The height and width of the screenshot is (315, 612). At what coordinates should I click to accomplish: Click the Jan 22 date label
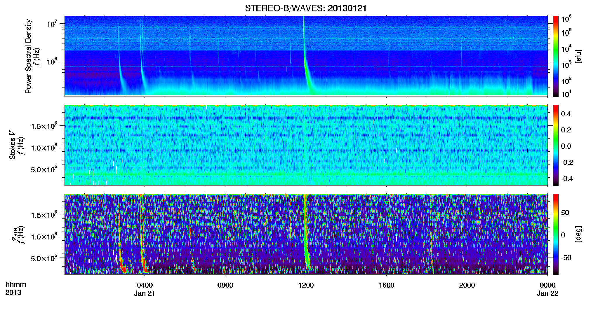coord(547,293)
